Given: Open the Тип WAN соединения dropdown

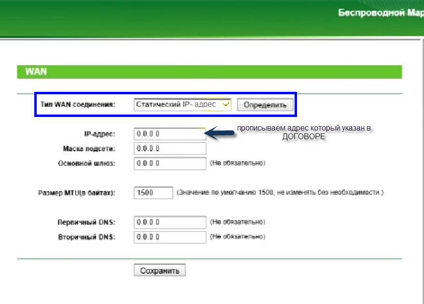Looking at the screenshot, I should point(183,104).
